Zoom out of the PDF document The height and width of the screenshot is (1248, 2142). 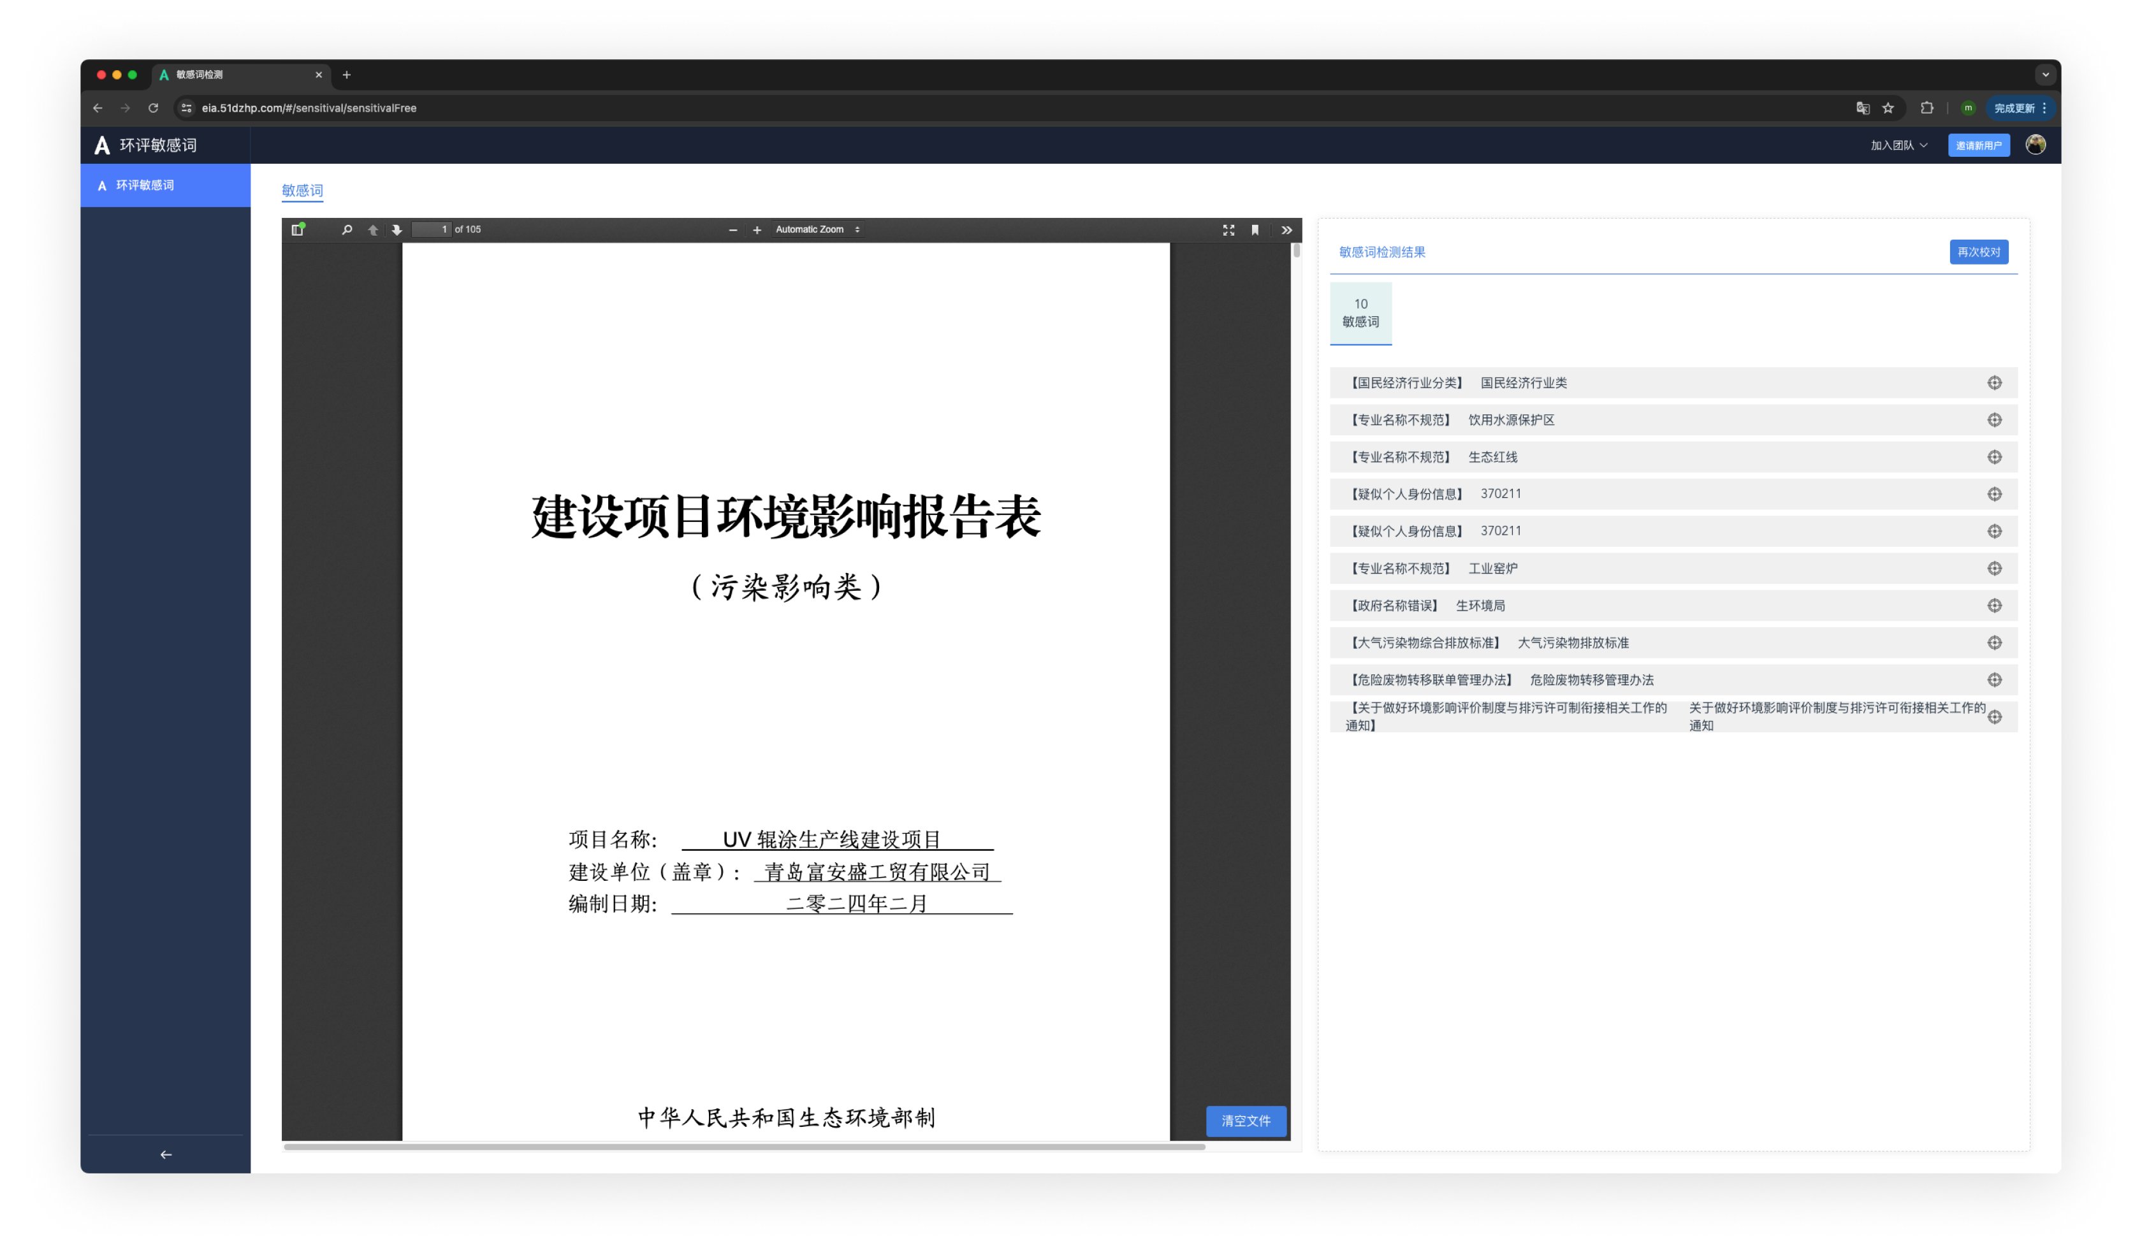(732, 229)
